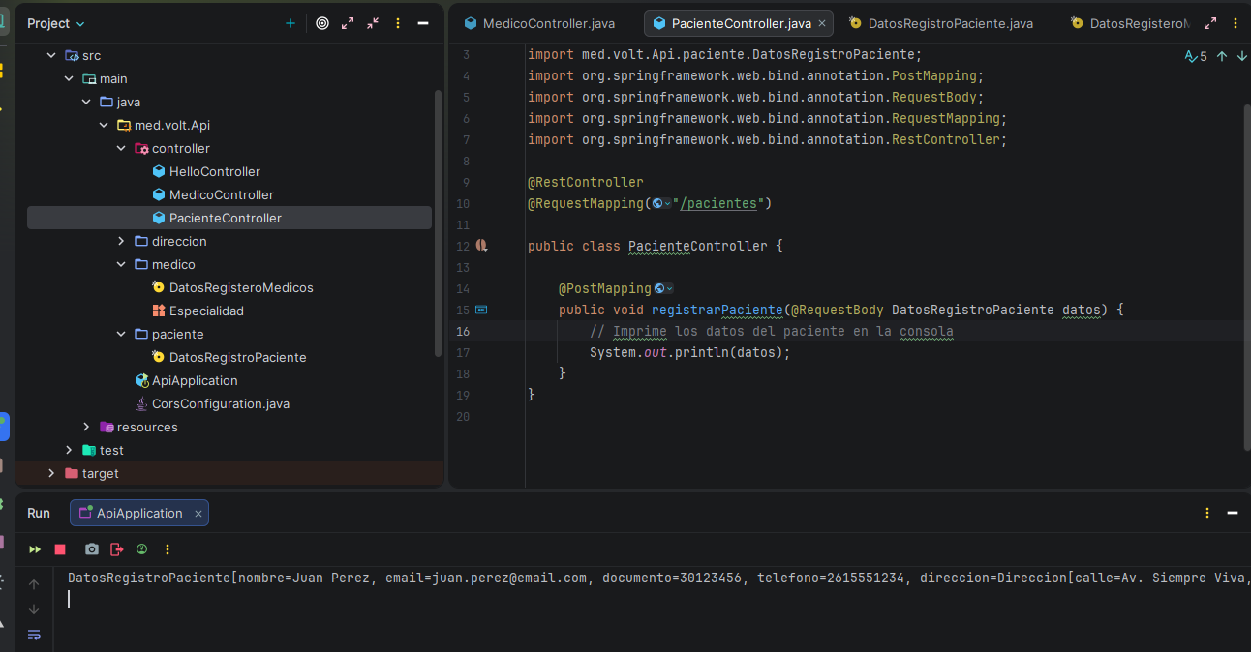Click the red Exit application icon
The image size is (1251, 652).
(117, 549)
